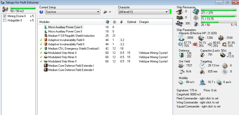Click the CPU usage bar 371 / 375
Image resolution: width=239 pixels, height=115 pixels.
[x=219, y=10]
